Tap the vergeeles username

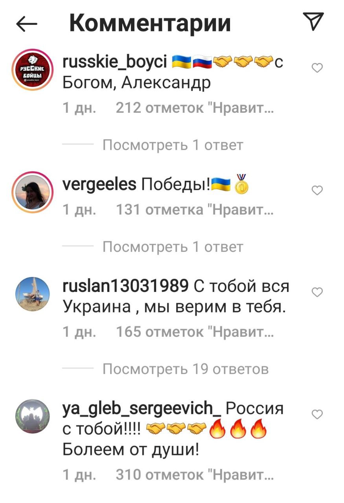99,184
